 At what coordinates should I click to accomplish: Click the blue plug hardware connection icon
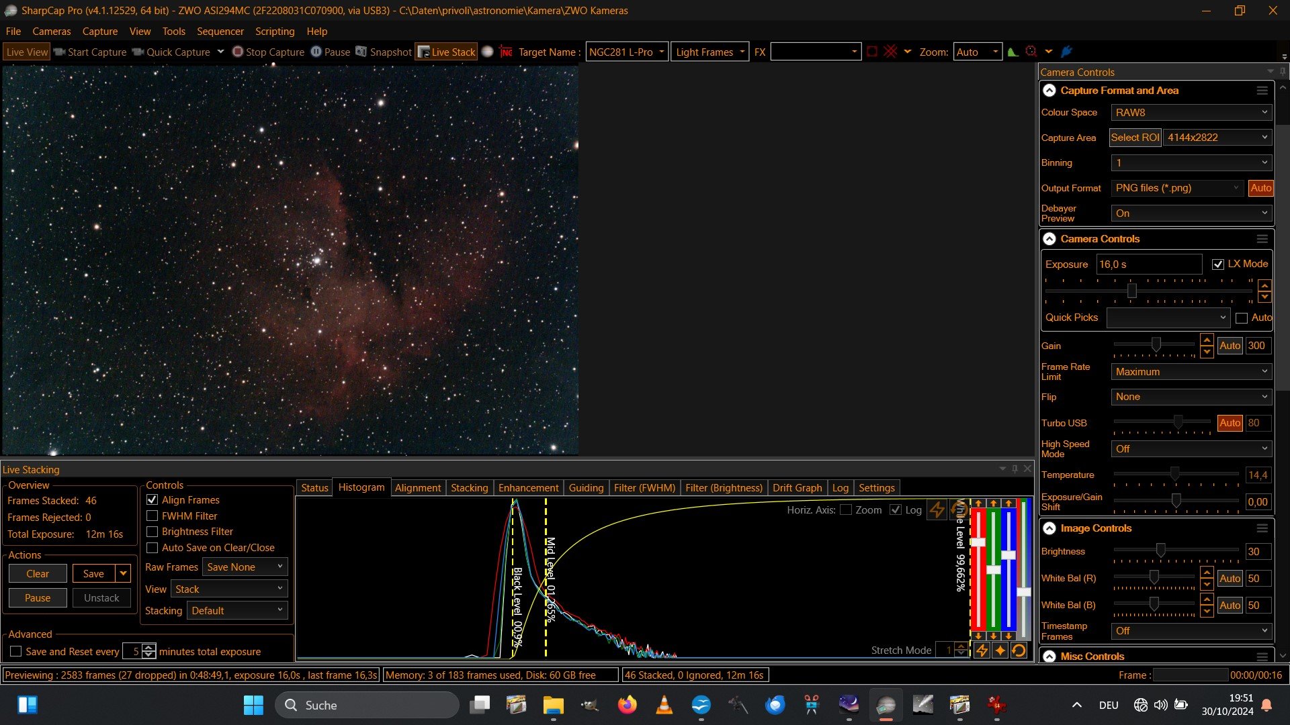1066,52
